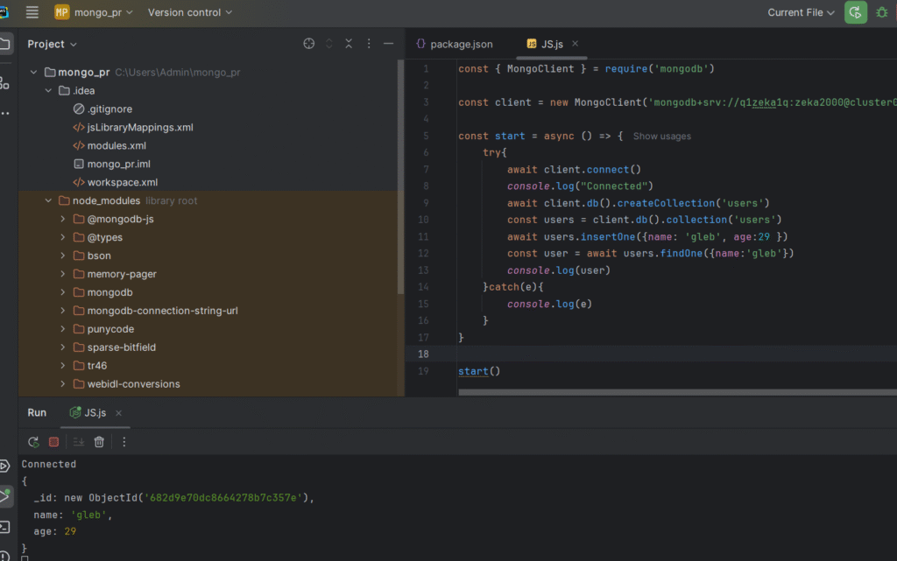Click the Project tree vertical scrollbar
897x561 pixels.
[x=400, y=177]
